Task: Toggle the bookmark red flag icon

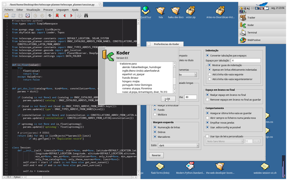Action: coord(57,15)
